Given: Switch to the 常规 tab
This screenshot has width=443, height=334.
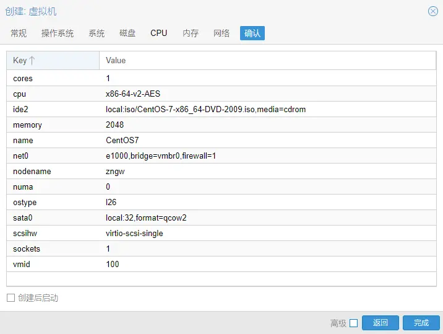Looking at the screenshot, I should [19, 33].
